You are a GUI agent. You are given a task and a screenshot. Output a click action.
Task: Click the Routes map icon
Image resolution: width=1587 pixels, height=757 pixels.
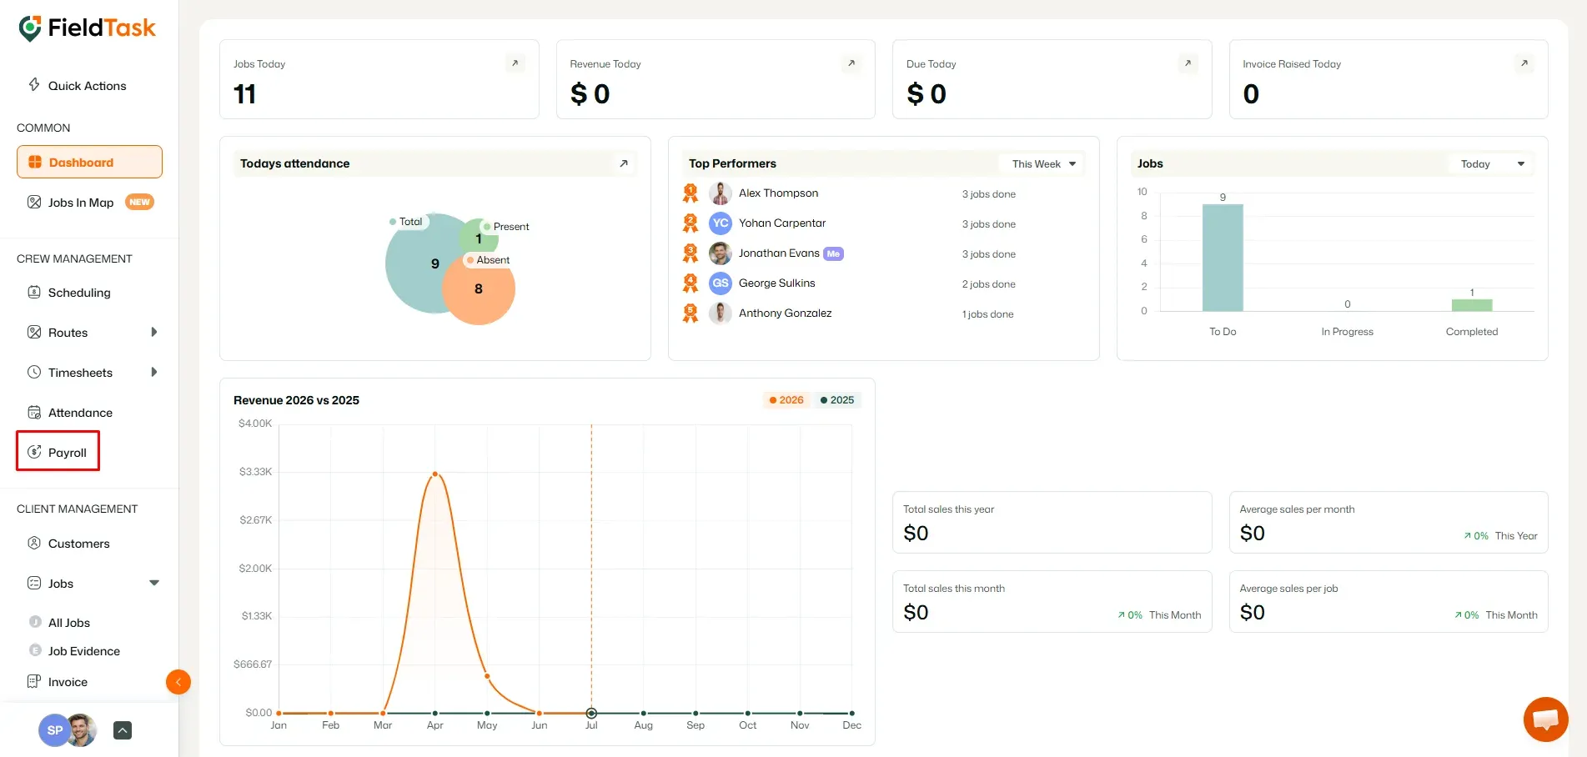[x=34, y=332]
